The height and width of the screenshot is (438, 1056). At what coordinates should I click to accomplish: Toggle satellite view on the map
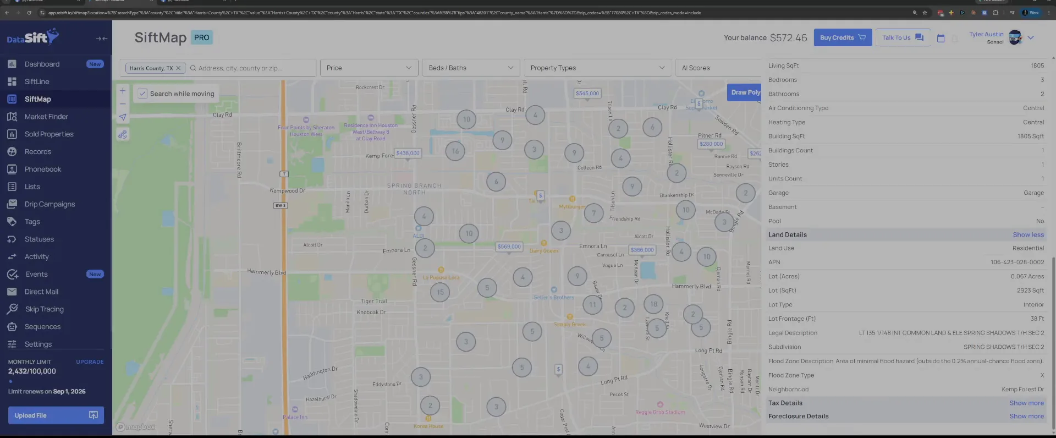click(x=123, y=134)
